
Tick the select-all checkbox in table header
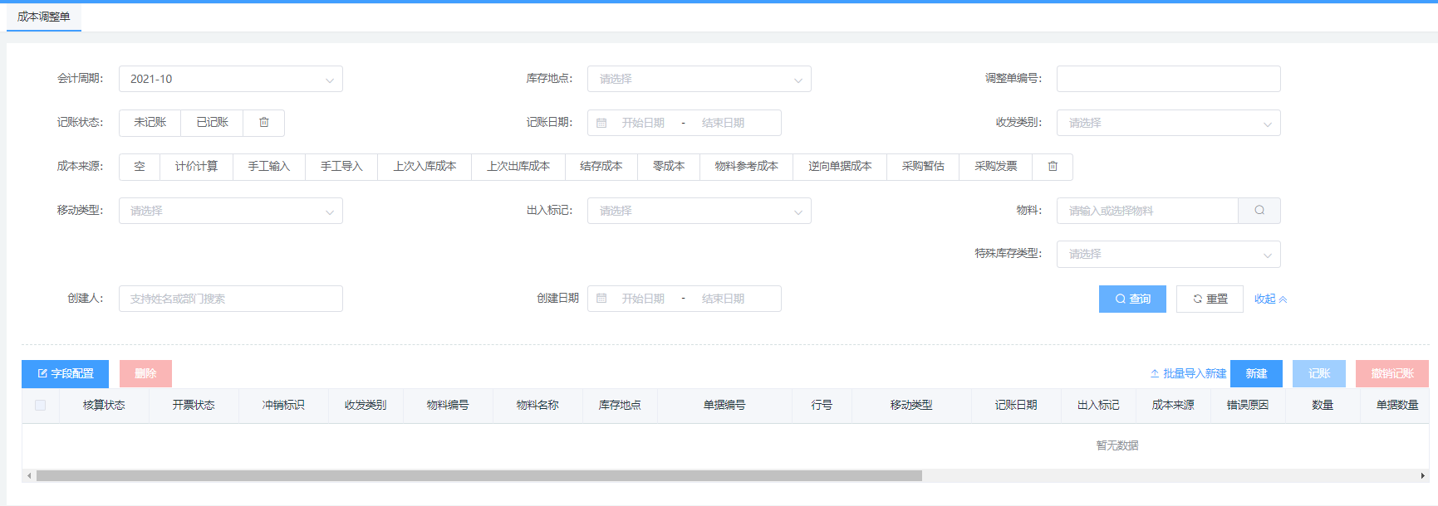pyautogui.click(x=41, y=406)
